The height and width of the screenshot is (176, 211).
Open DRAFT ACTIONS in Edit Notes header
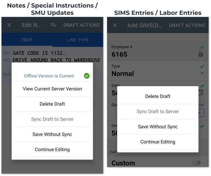tap(82, 25)
